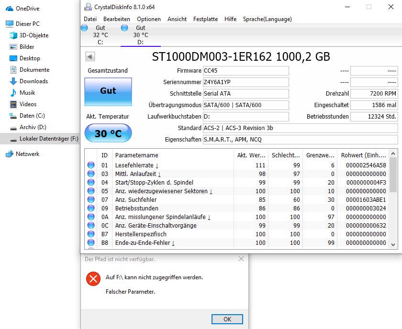
Task: Open the Optionen menu
Action: click(149, 19)
